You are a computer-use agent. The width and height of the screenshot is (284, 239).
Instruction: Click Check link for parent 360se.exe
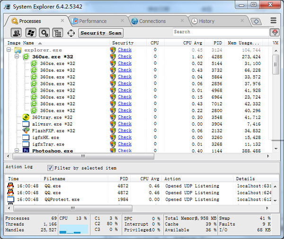[124, 56]
